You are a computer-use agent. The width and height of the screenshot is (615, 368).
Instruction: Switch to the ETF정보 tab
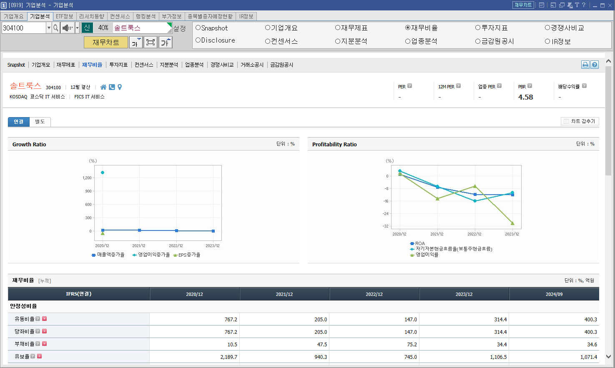pyautogui.click(x=65, y=16)
